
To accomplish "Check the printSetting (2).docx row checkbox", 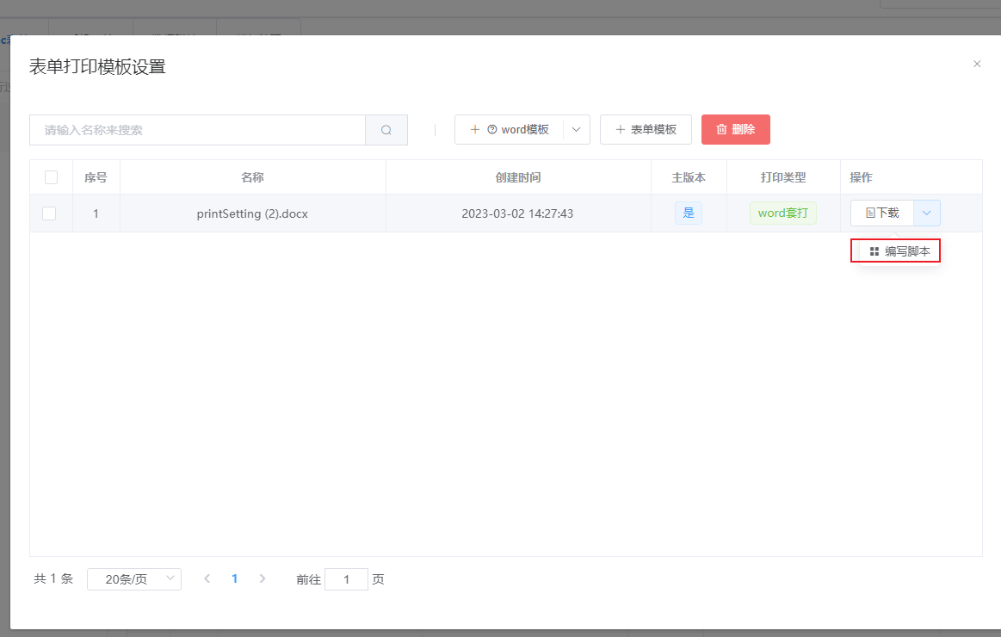I will tap(49, 213).
